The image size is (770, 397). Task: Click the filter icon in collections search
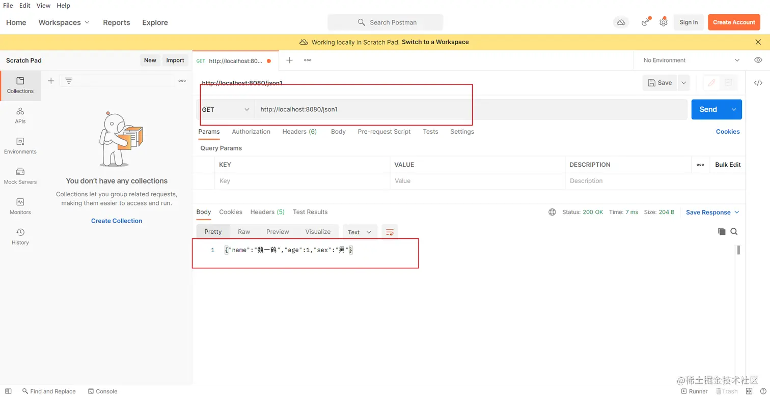tap(69, 81)
